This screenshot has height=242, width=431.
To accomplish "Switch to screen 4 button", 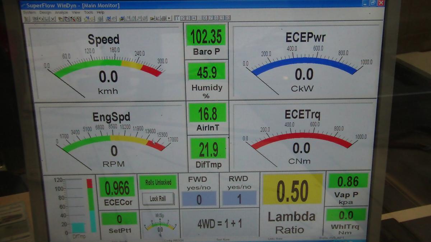I will [194, 18].
